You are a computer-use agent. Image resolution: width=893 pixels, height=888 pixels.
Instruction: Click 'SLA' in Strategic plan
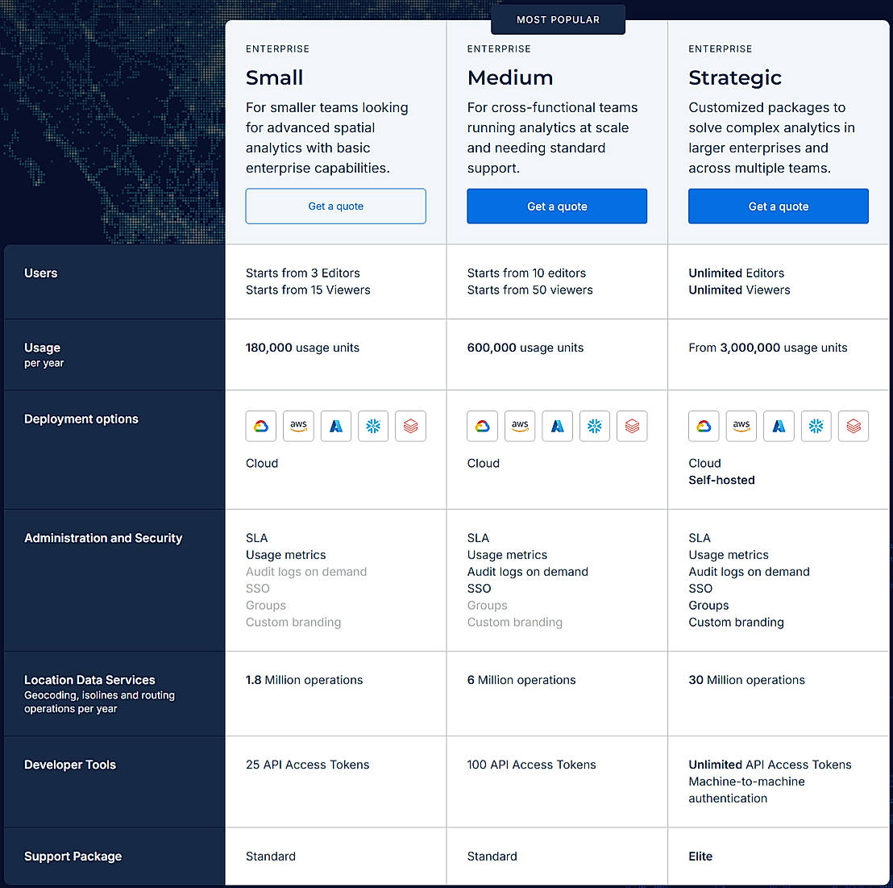(700, 538)
